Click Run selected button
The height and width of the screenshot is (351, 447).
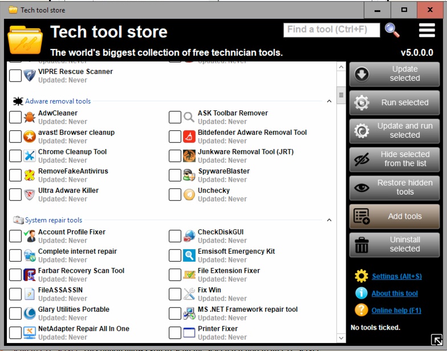tap(395, 102)
